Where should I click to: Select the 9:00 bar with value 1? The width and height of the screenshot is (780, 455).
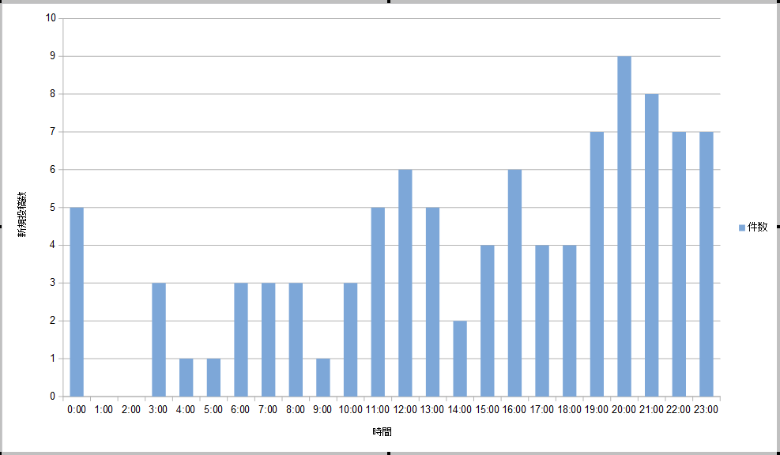(323, 378)
